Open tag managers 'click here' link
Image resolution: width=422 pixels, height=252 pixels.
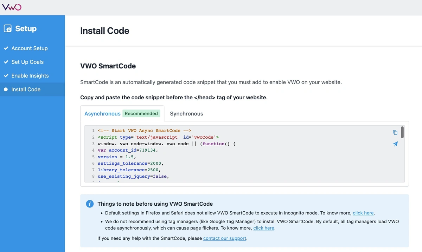tap(264, 228)
